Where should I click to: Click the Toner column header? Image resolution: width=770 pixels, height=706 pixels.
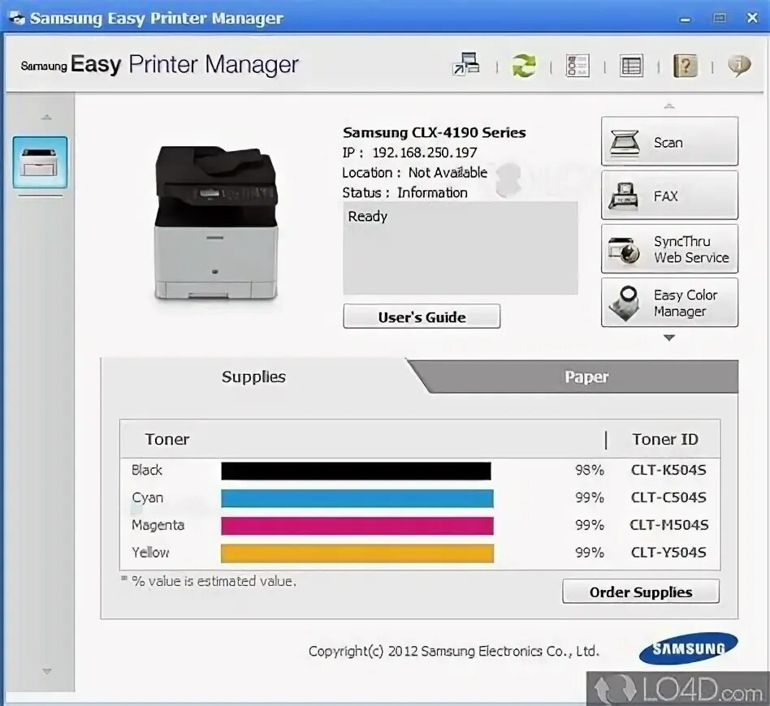coord(167,439)
